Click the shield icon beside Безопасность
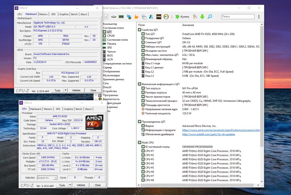The width and height of the screenshot is (291, 195). 100,99
